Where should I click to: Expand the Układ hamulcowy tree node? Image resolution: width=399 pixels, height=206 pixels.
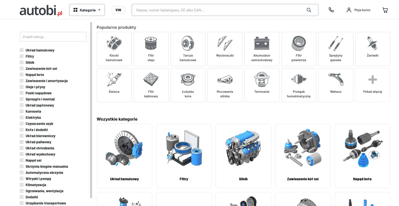click(x=22, y=50)
